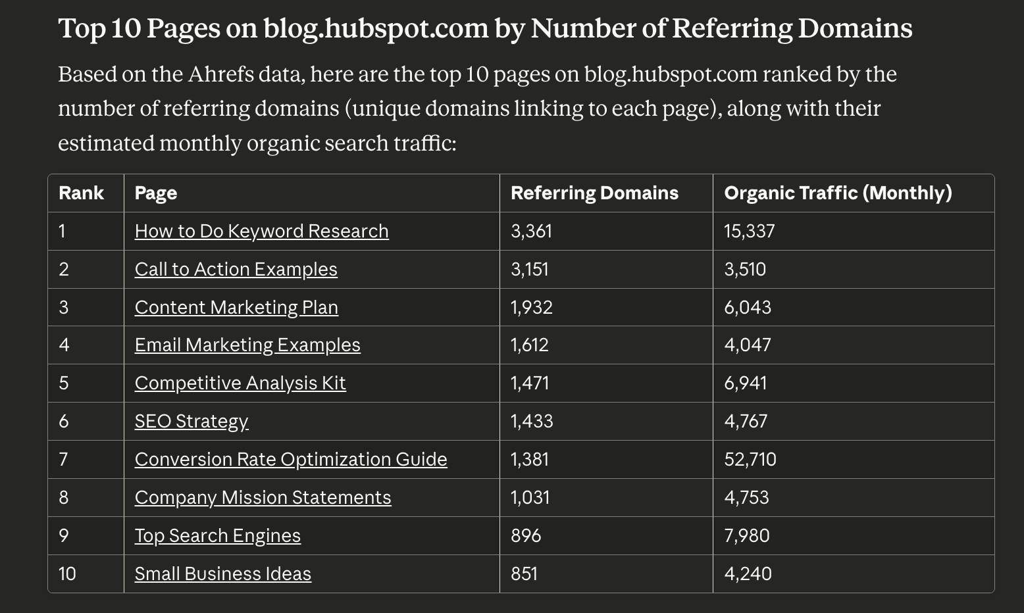Follow the SEO Strategy link
The height and width of the screenshot is (613, 1024).
(x=192, y=422)
